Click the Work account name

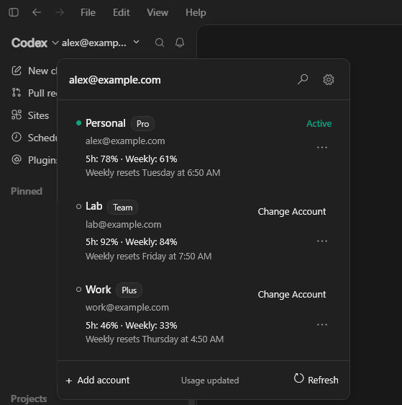coord(99,290)
